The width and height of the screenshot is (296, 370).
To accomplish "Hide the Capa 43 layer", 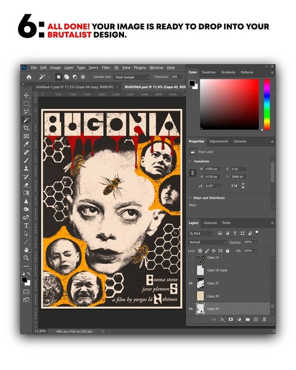I will pyautogui.click(x=191, y=309).
